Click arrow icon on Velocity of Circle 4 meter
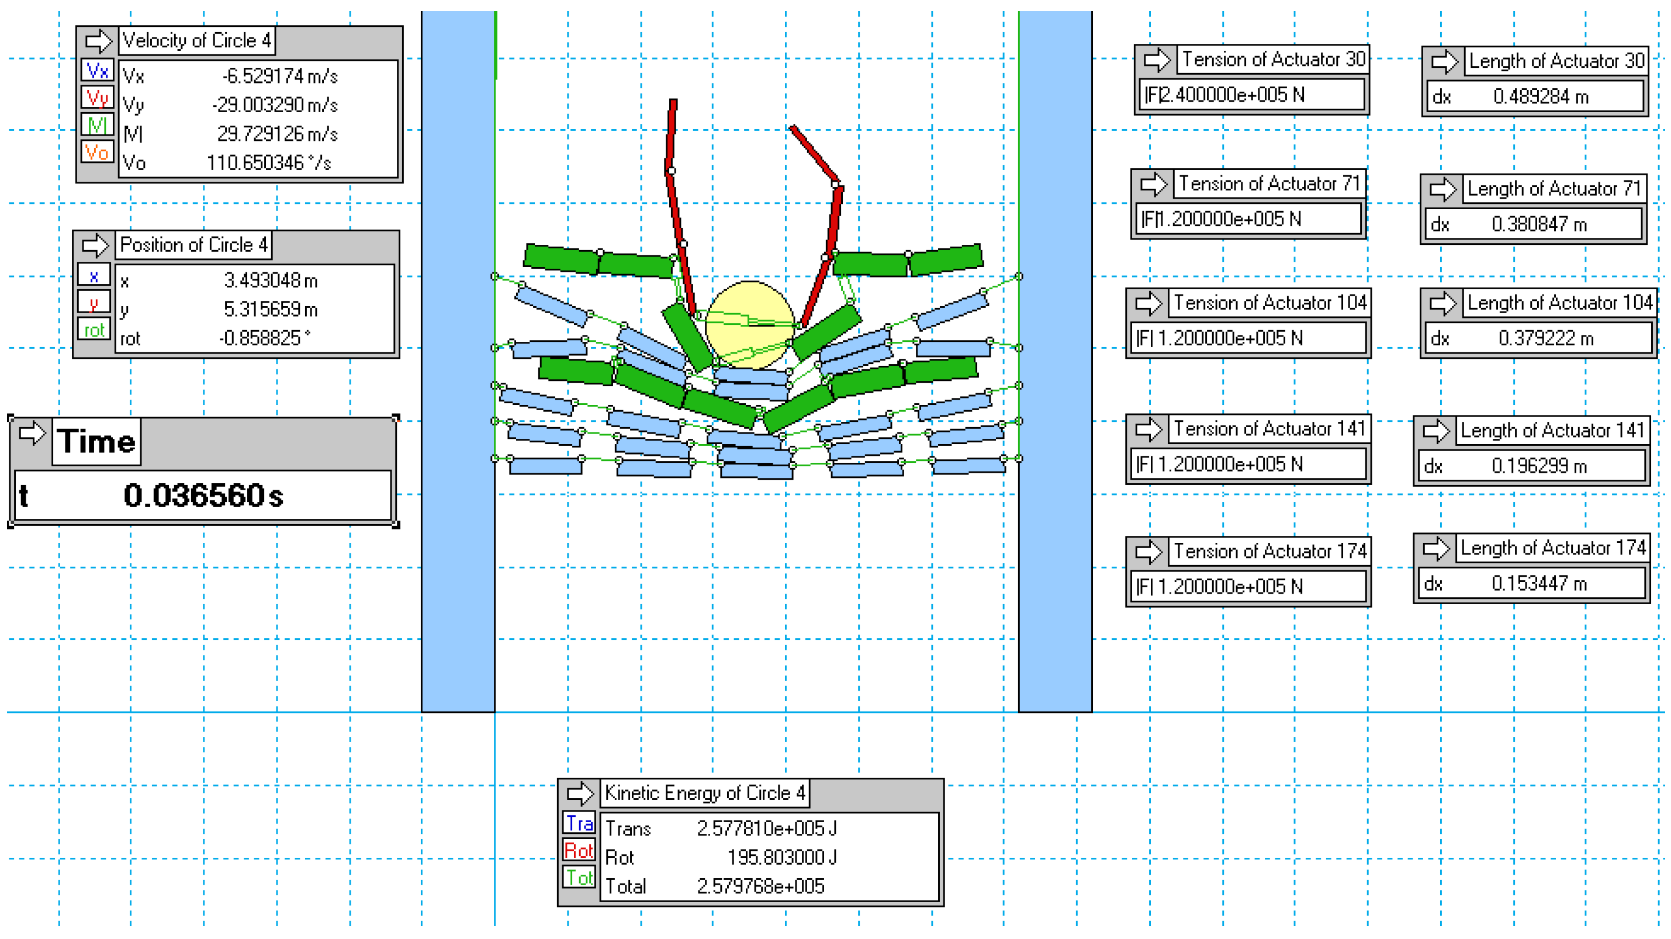 pyautogui.click(x=99, y=41)
